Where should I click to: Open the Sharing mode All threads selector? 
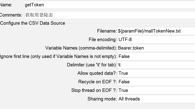pos(156,99)
